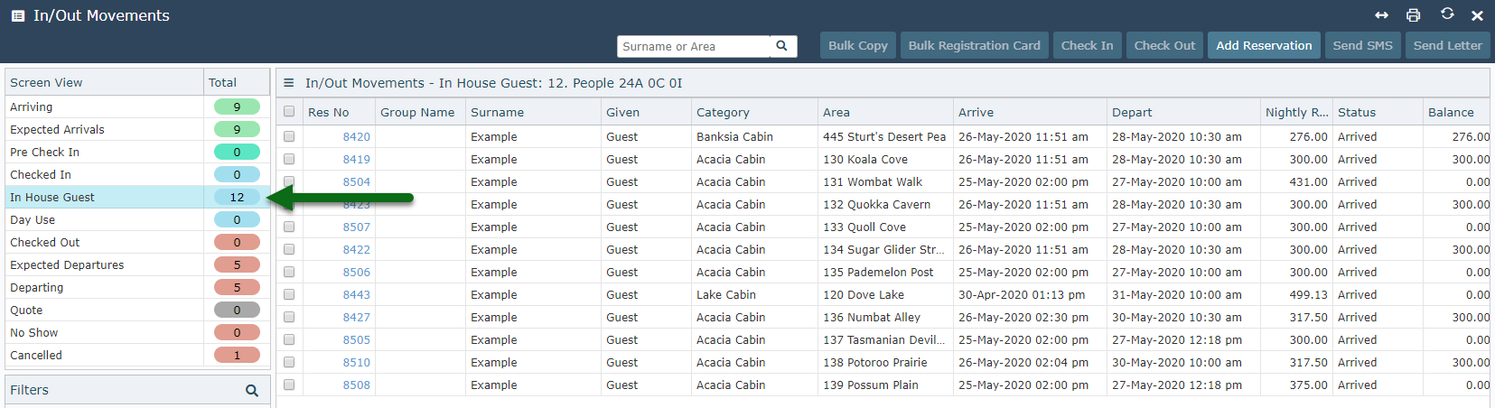
Task: Click the refresh icon in header
Action: [1447, 14]
